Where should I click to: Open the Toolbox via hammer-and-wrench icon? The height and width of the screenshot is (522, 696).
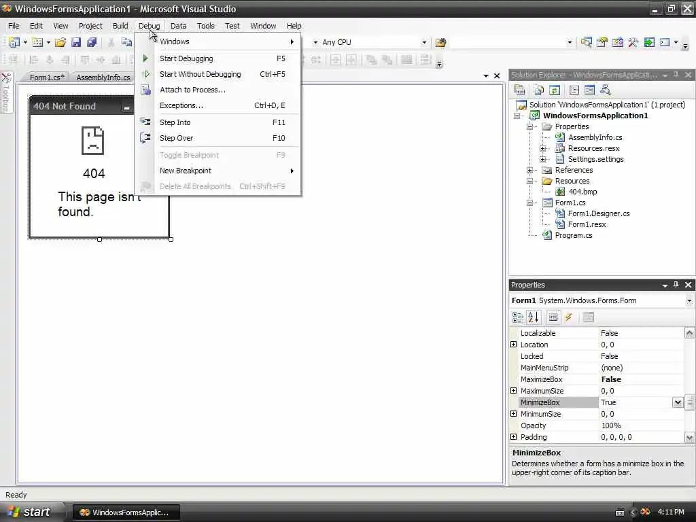[x=633, y=42]
